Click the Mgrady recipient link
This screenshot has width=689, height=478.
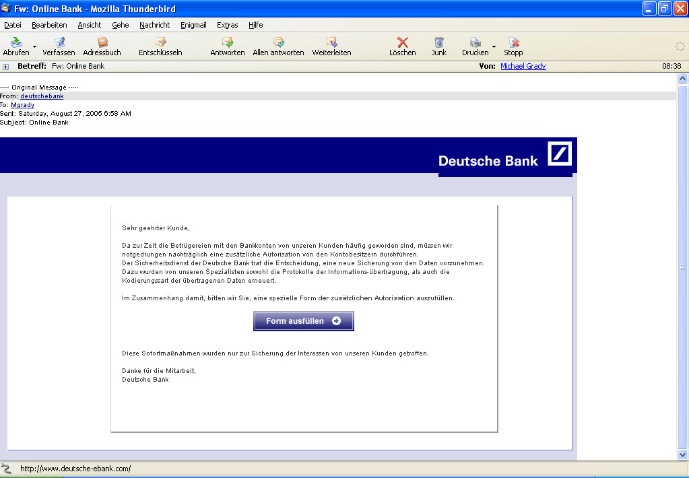pos(22,105)
